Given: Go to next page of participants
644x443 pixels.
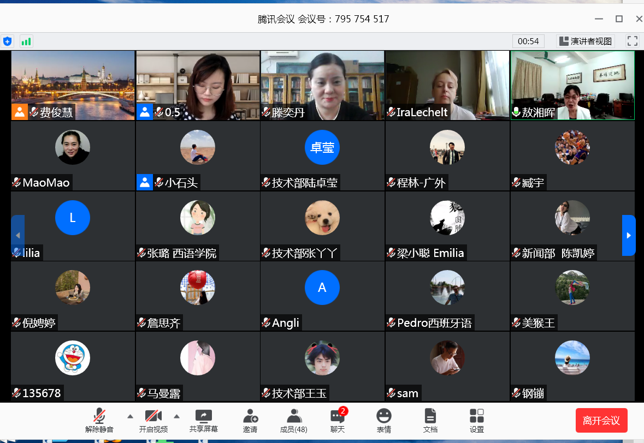Looking at the screenshot, I should point(629,235).
